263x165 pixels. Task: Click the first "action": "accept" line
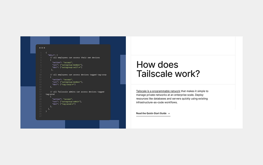63,63
